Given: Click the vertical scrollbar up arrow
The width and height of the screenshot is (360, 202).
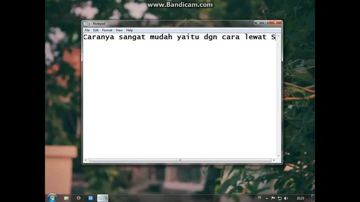Looking at the screenshot, I should [x=278, y=36].
